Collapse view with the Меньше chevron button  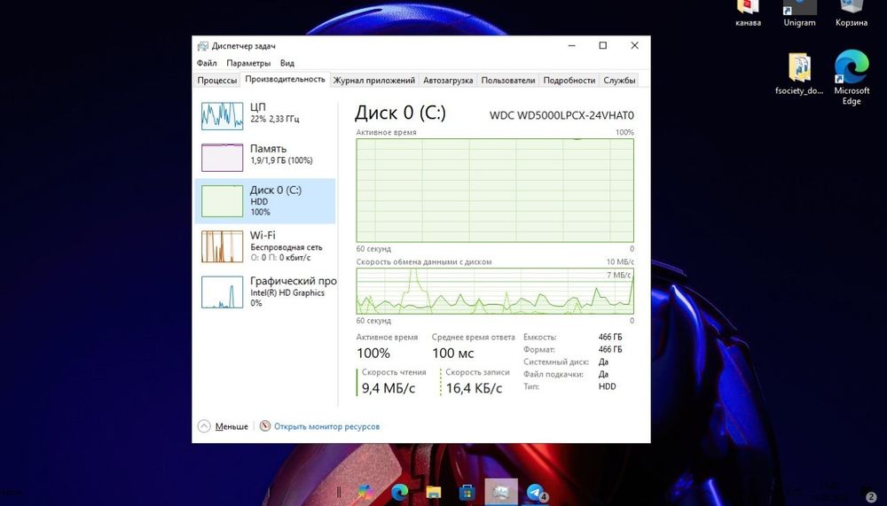point(204,426)
